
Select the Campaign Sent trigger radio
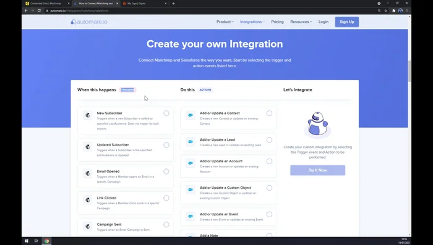[166, 225]
